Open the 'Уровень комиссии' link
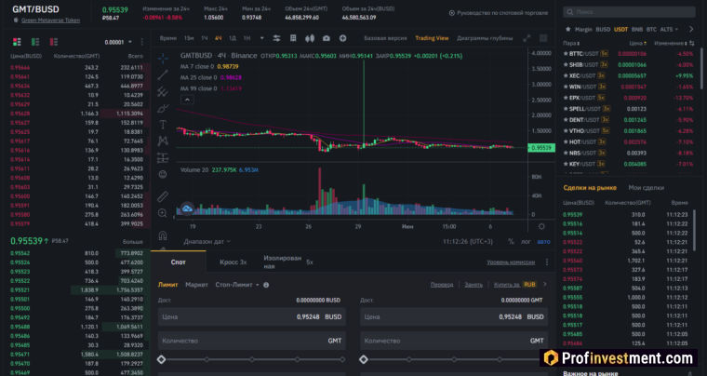The image size is (707, 376). click(x=511, y=262)
